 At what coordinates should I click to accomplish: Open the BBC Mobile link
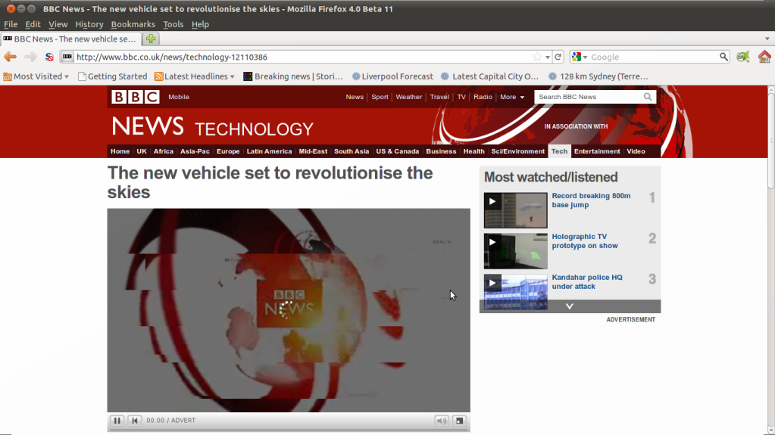tap(179, 97)
